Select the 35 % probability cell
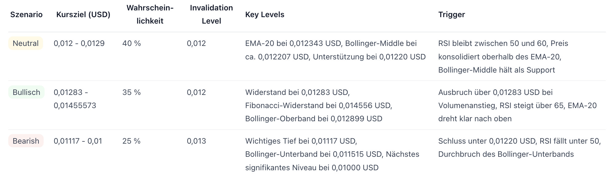Viewport: 615px width, 188px height. click(x=131, y=92)
